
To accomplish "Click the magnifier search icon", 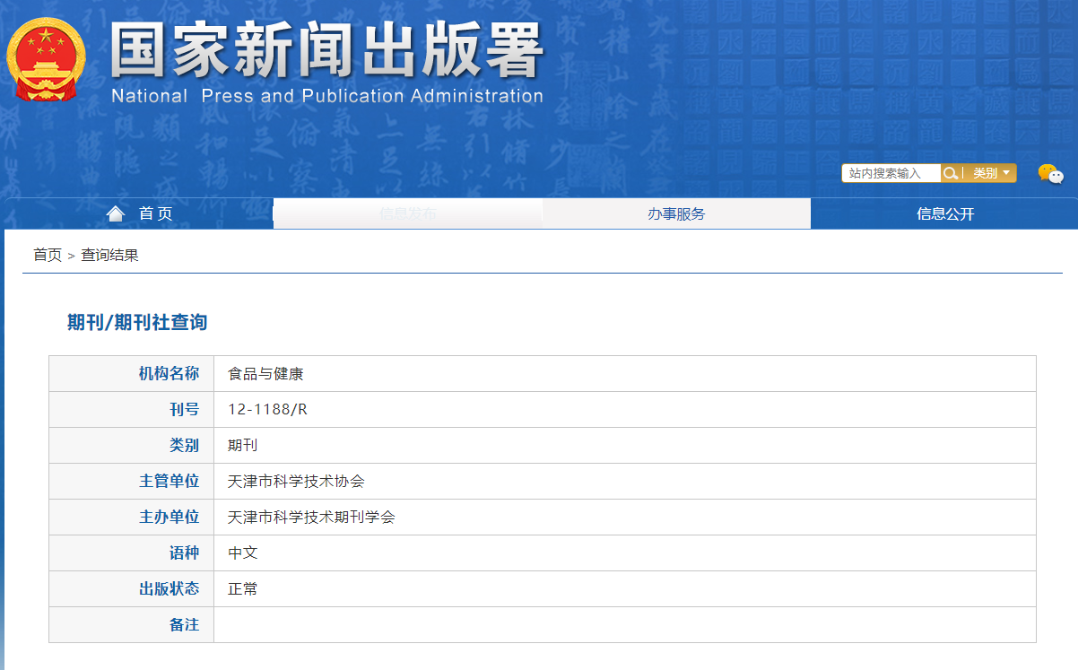I will (950, 173).
